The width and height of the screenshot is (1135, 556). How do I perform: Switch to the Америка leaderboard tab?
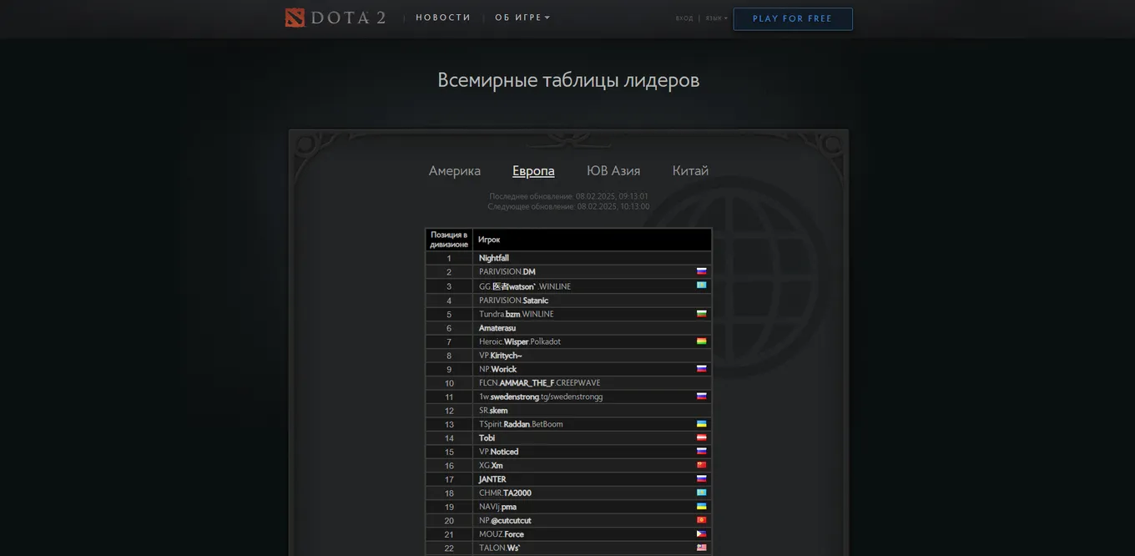(x=455, y=170)
